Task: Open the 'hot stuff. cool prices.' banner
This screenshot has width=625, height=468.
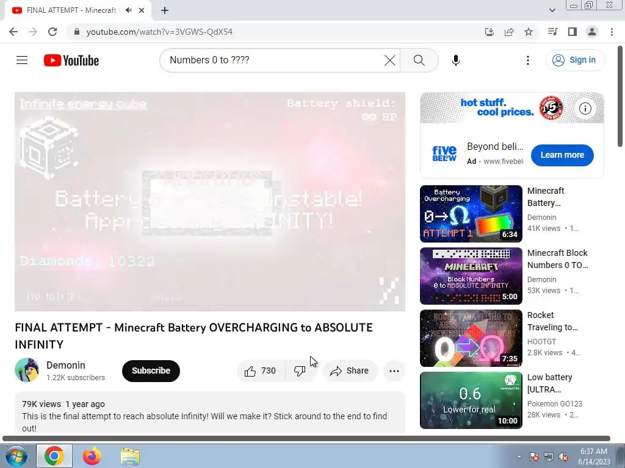Action: pos(512,108)
